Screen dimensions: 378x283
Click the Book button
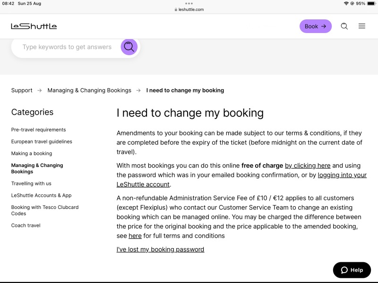[316, 26]
